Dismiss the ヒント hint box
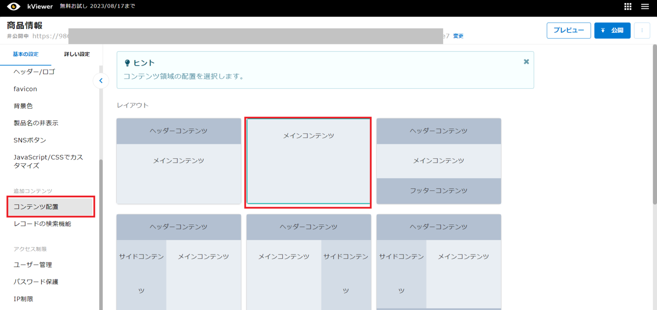This screenshot has width=657, height=310. (x=526, y=61)
